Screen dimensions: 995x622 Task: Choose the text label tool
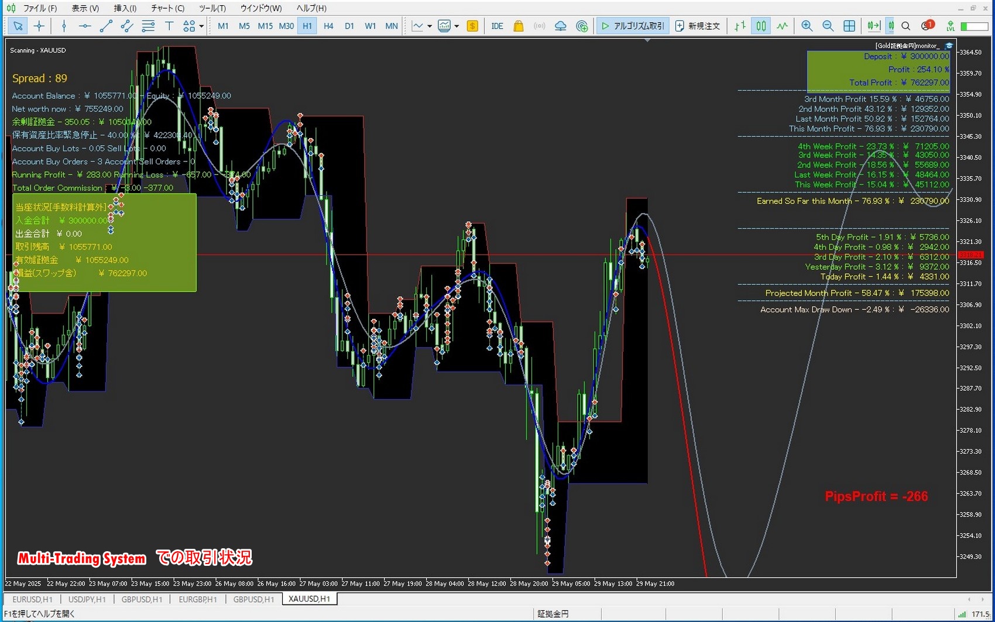[169, 26]
